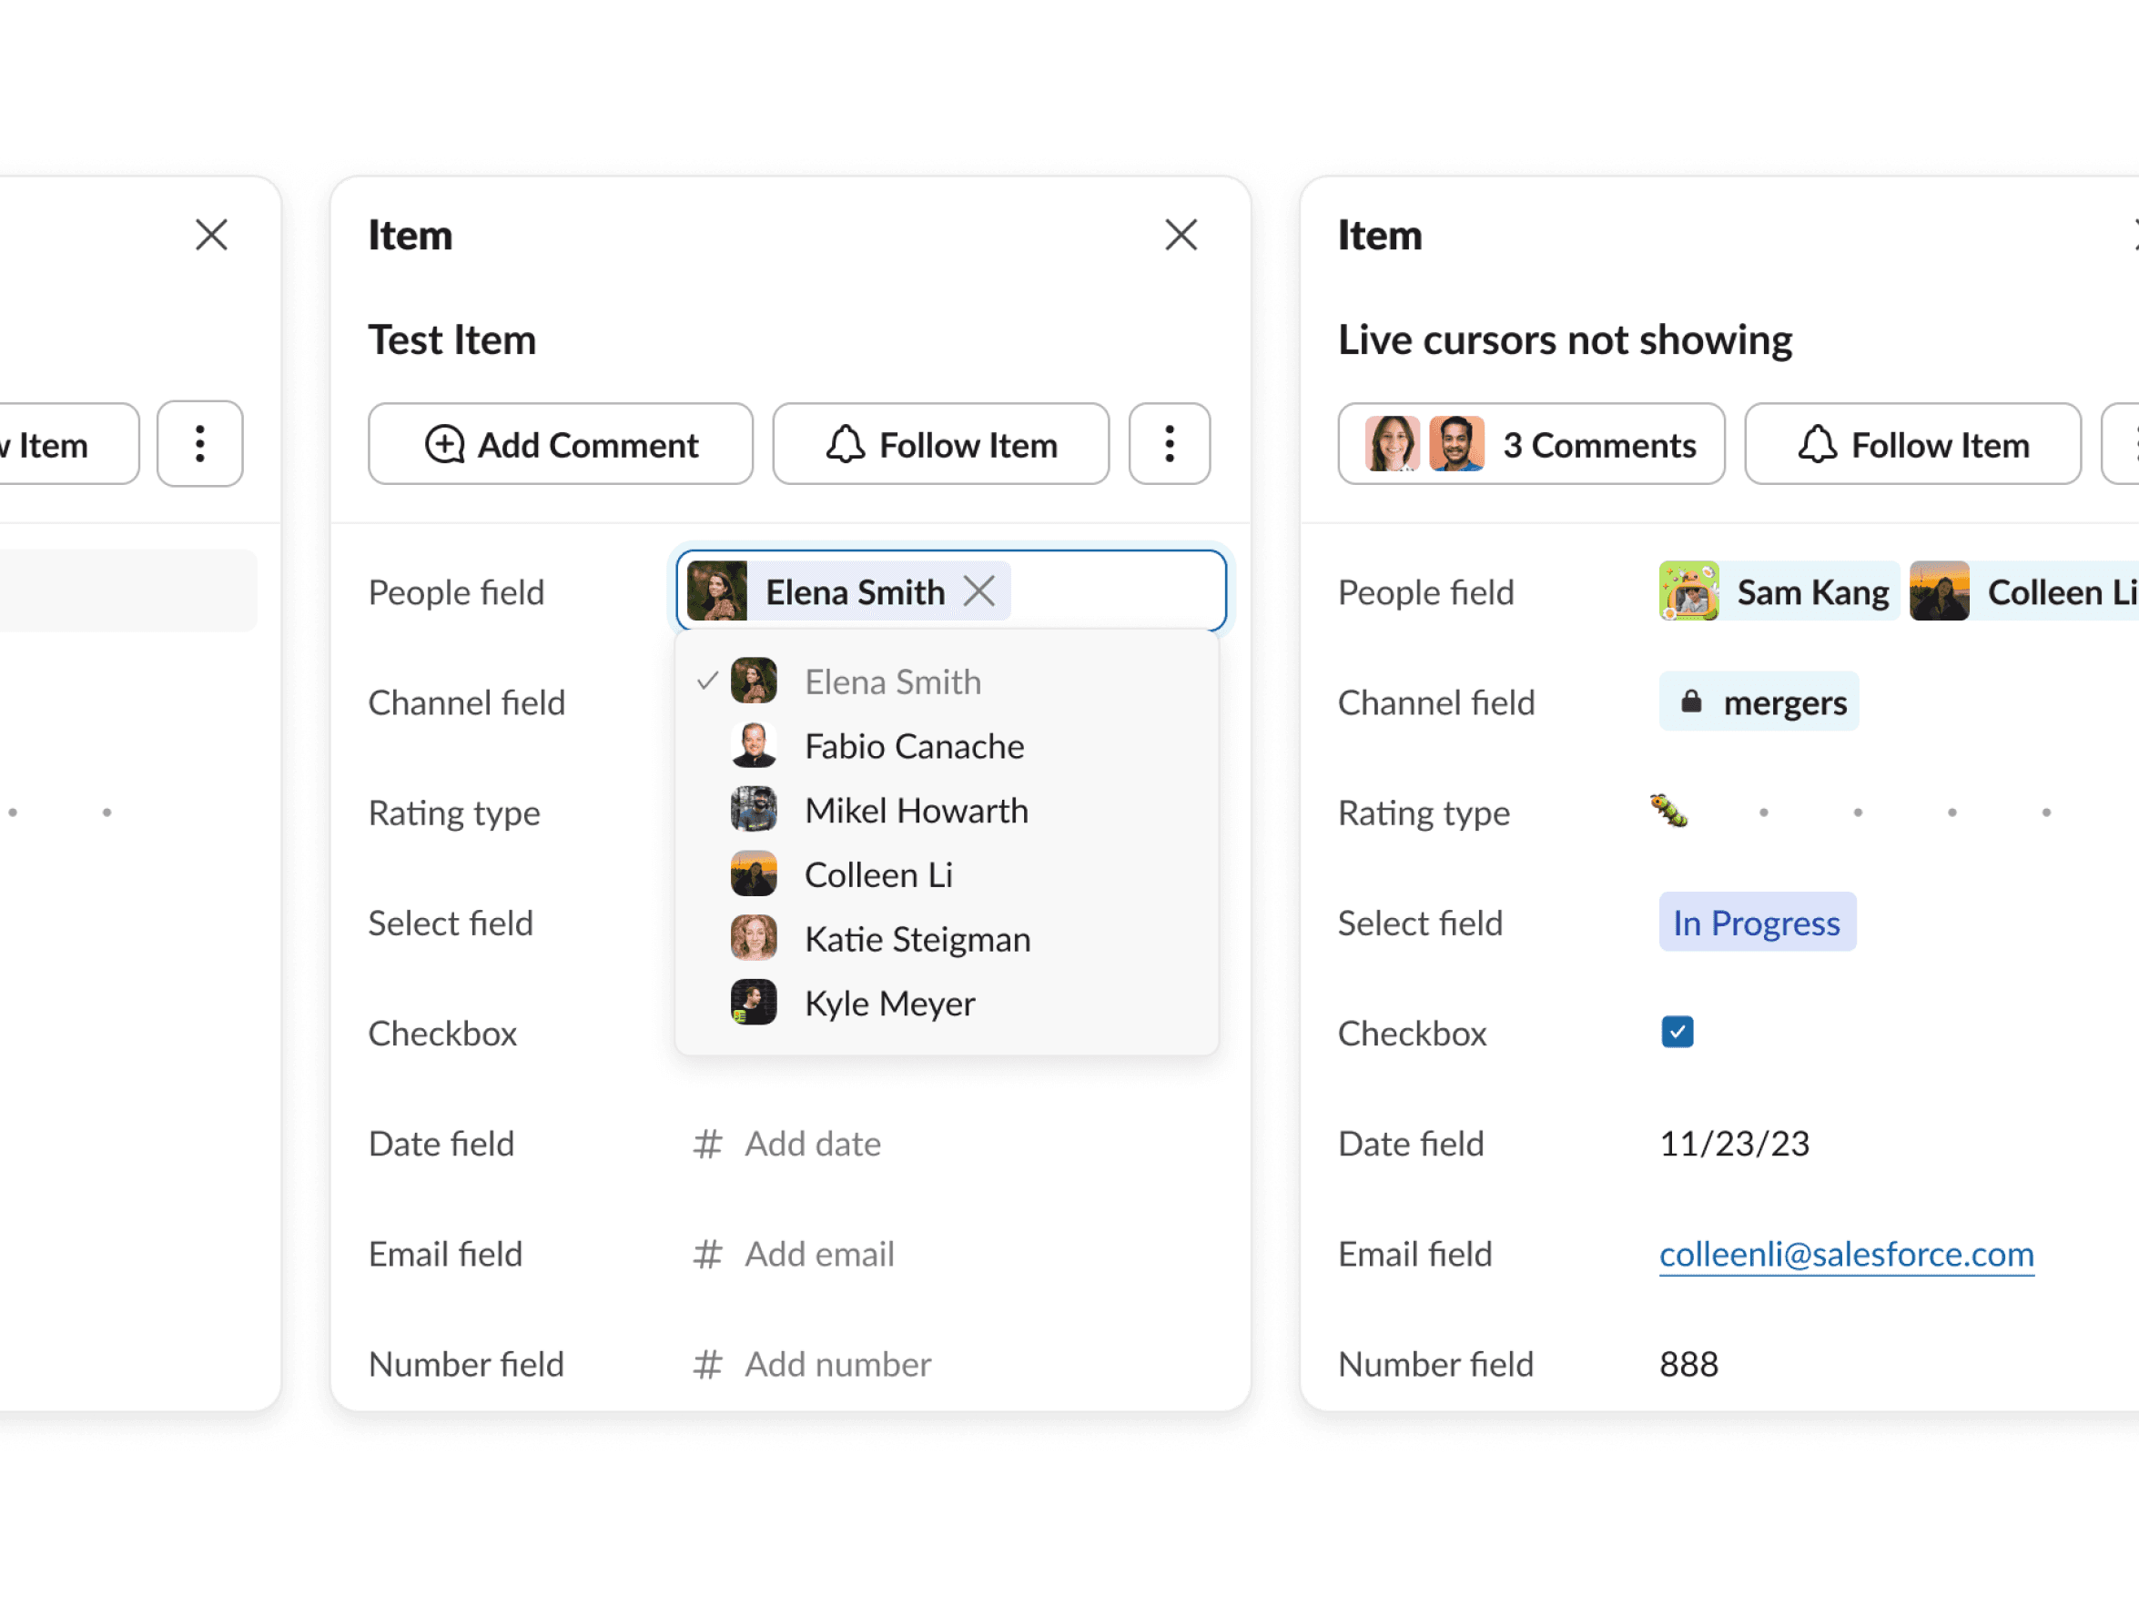Open the three-dot menu for Test Item
Viewport: 2139px width, 1605px height.
[1168, 445]
